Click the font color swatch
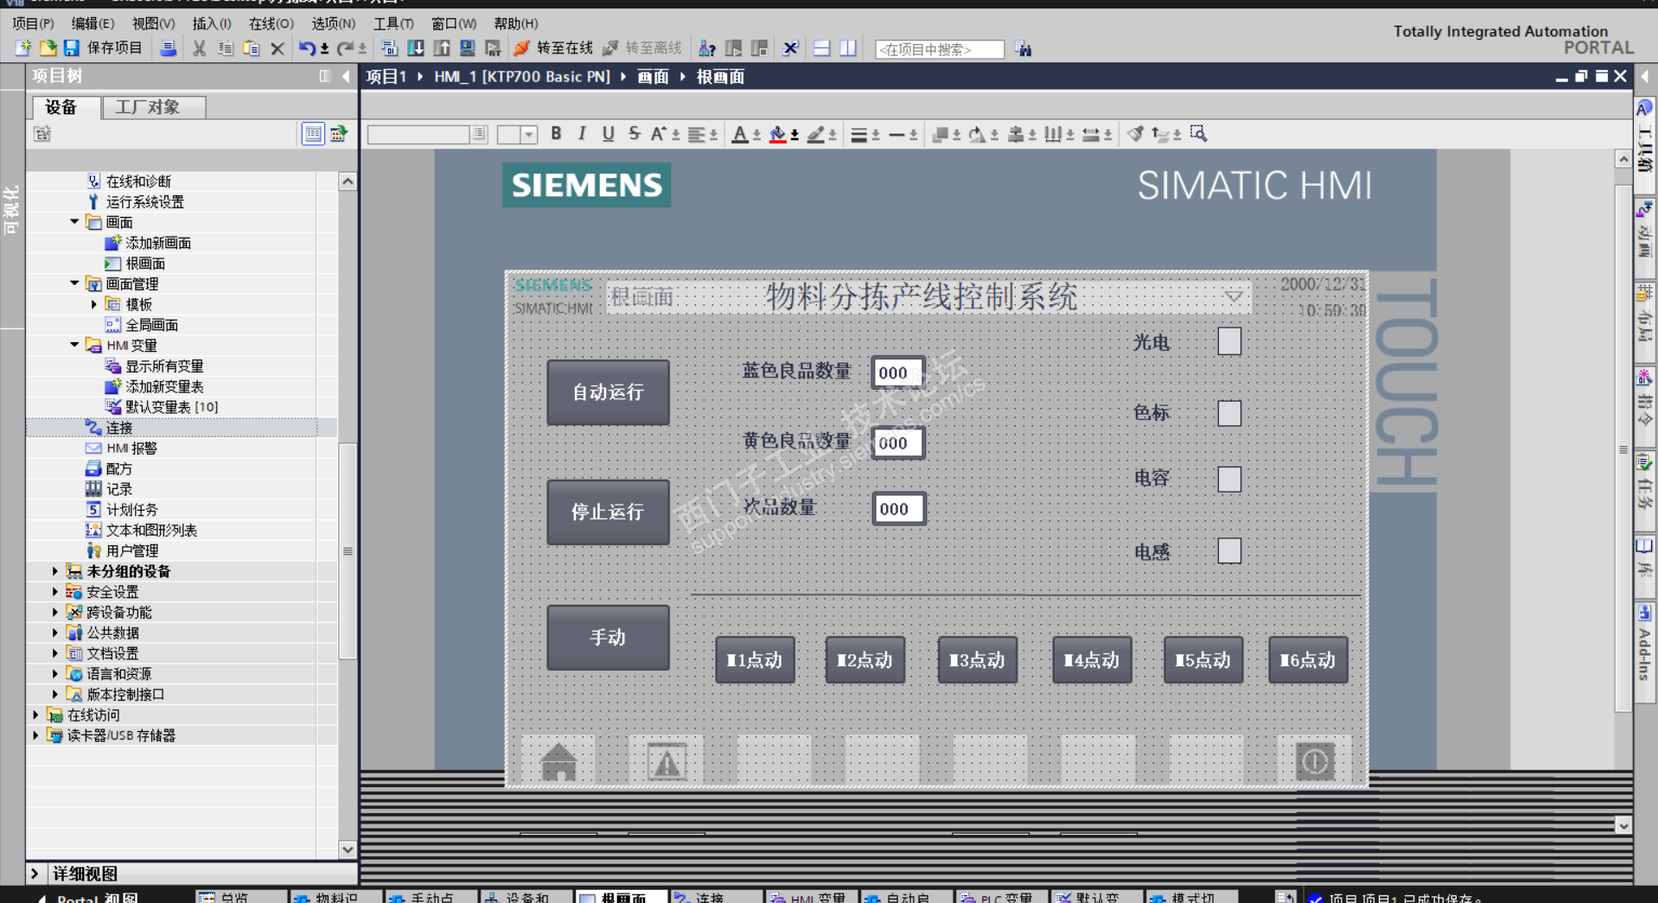The width and height of the screenshot is (1658, 903). coord(740,134)
